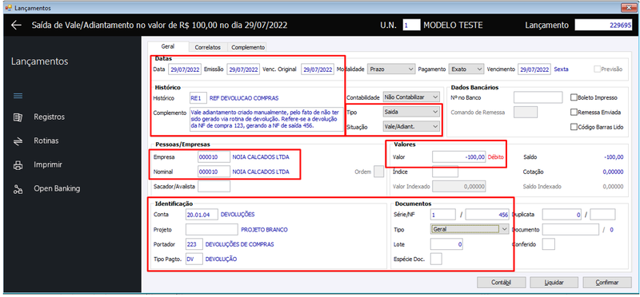
Task: Select the Geral tab
Action: tap(168, 46)
